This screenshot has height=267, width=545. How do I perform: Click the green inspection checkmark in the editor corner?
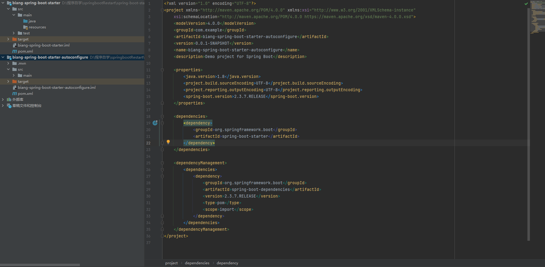[x=526, y=4]
